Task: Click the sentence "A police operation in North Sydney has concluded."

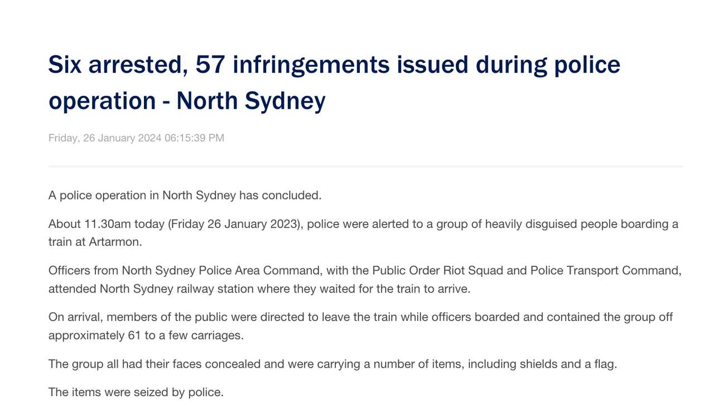Action: tap(185, 195)
